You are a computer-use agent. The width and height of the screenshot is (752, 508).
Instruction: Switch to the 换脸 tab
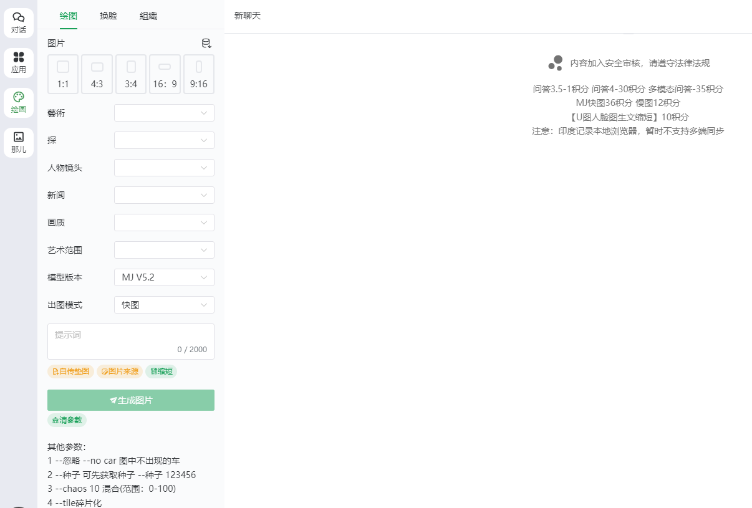pyautogui.click(x=108, y=16)
